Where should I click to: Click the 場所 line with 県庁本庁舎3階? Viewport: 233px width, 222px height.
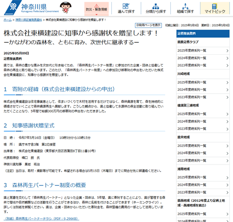tap(30, 145)
